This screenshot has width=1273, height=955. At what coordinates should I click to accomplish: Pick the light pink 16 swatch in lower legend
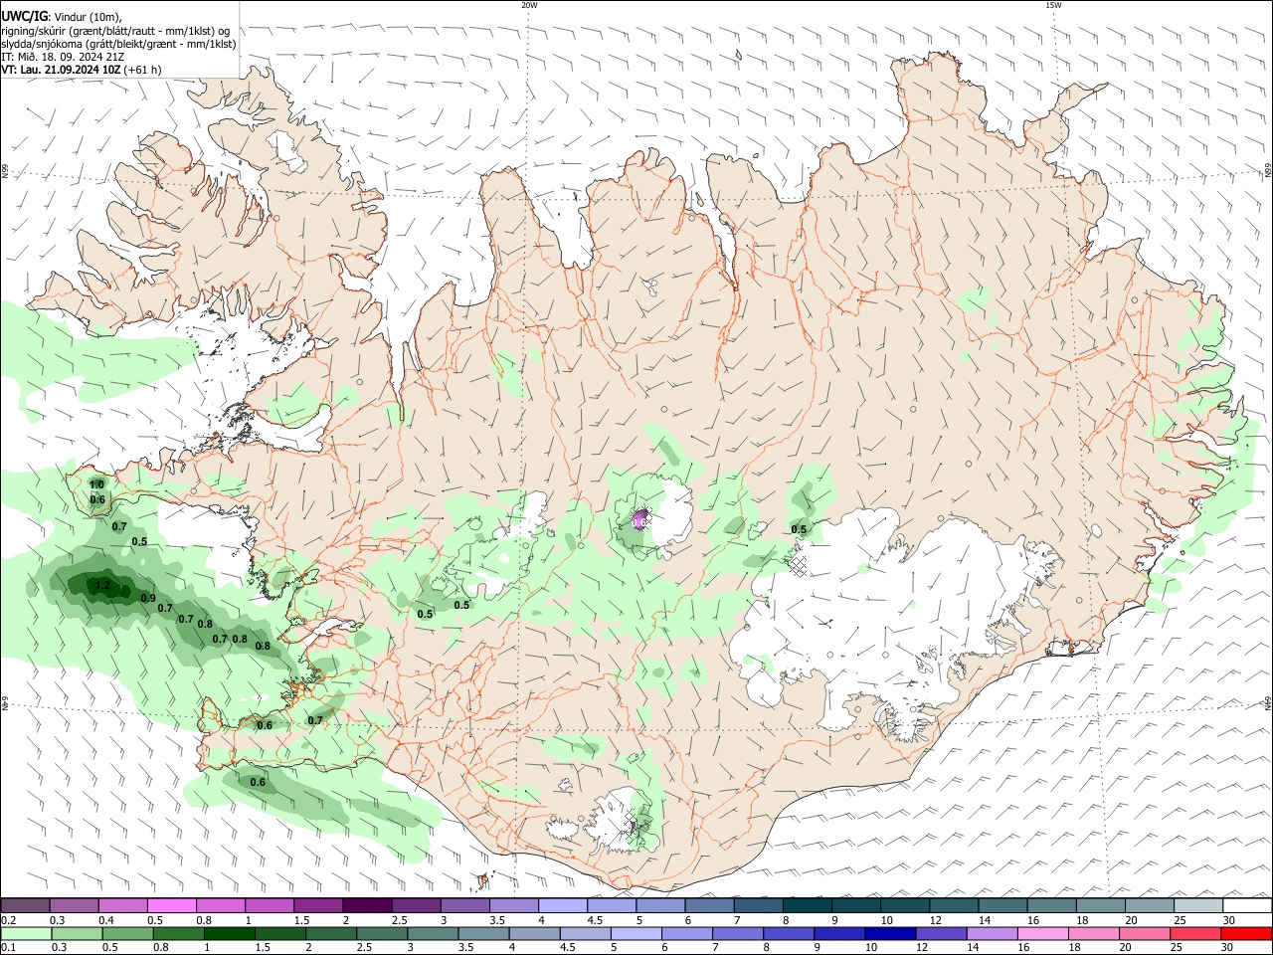[1042, 934]
